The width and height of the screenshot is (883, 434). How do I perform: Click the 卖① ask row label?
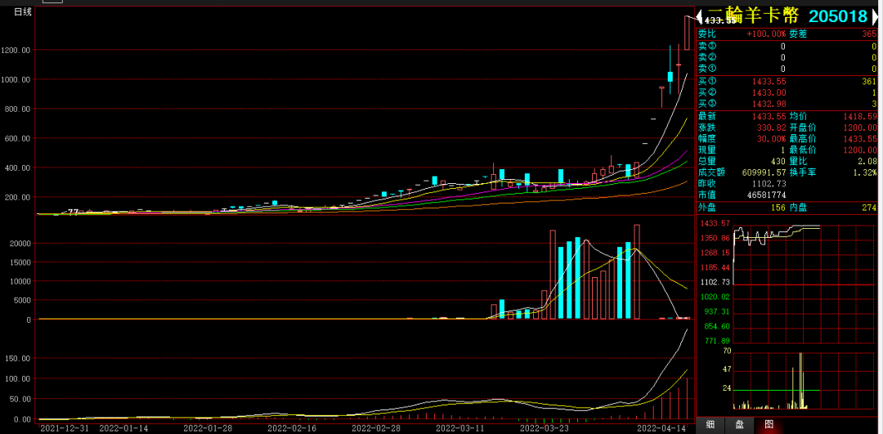pos(707,69)
